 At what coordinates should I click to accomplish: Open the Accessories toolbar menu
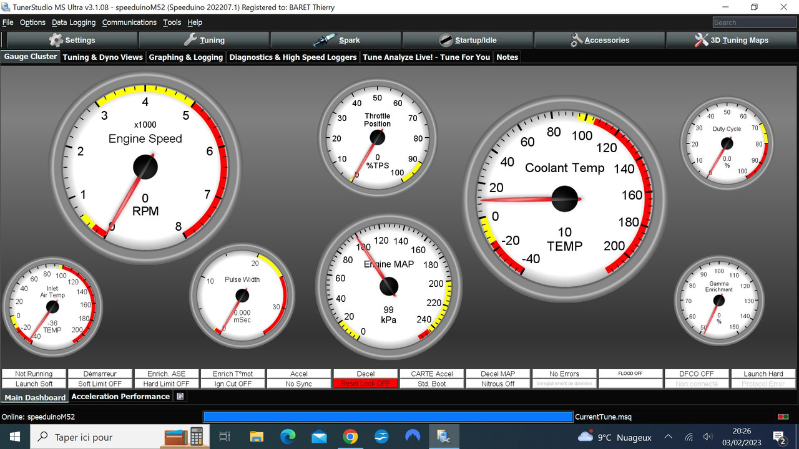(600, 40)
